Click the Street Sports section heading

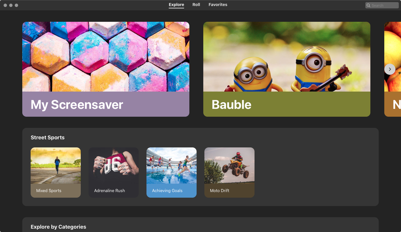tap(48, 138)
